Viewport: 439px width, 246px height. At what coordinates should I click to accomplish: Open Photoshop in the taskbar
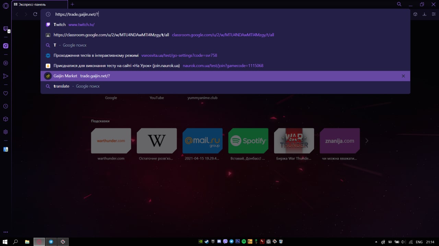coord(238,242)
